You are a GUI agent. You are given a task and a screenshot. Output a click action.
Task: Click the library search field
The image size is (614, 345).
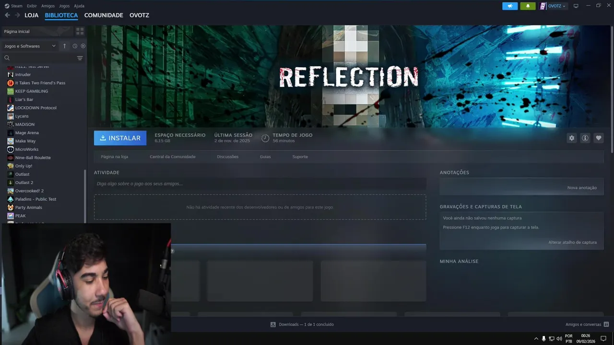38,58
